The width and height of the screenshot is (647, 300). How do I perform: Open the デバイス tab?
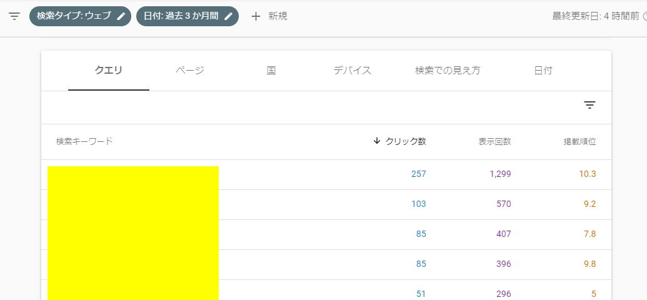pyautogui.click(x=353, y=71)
